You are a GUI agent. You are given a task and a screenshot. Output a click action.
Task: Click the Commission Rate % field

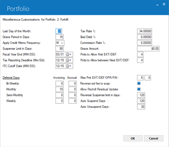coord(144,43)
